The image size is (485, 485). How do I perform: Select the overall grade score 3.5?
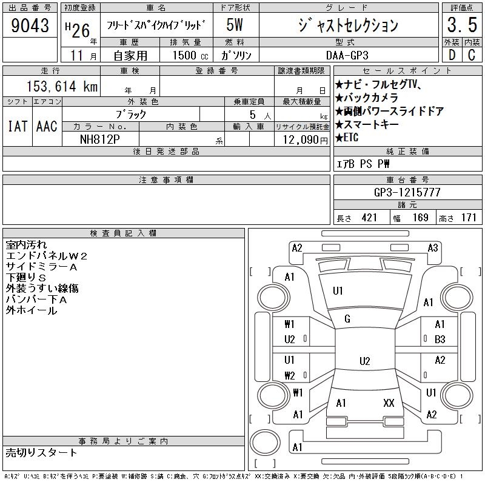click(460, 25)
